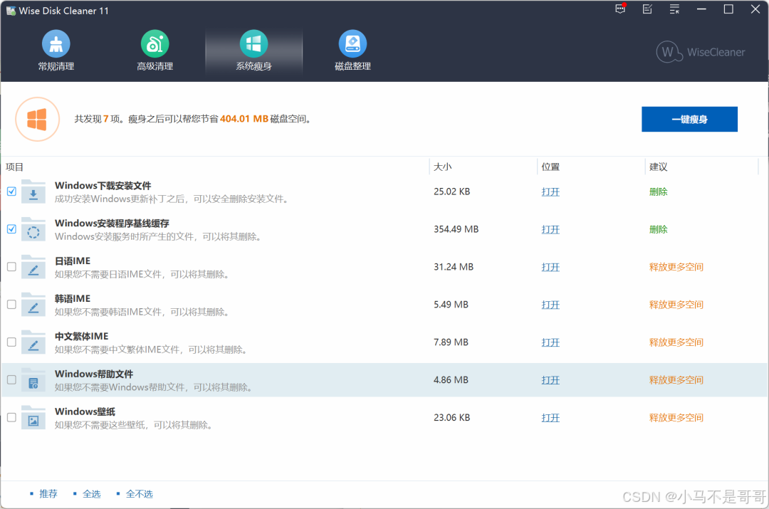Click 打开 link for 日语IME

[550, 267]
